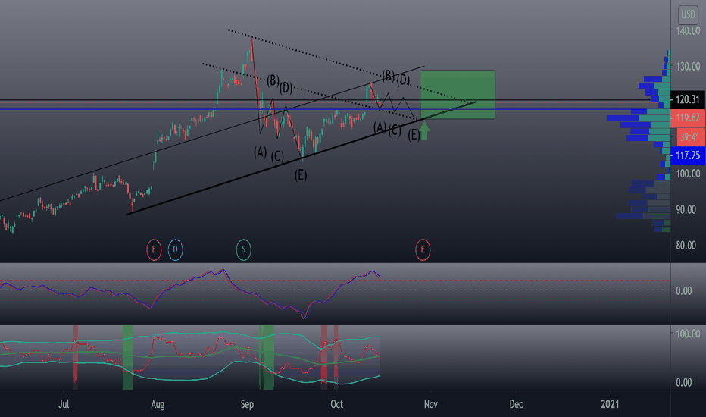Click the Aug label on time axis
Image resolution: width=706 pixels, height=417 pixels.
tap(158, 404)
